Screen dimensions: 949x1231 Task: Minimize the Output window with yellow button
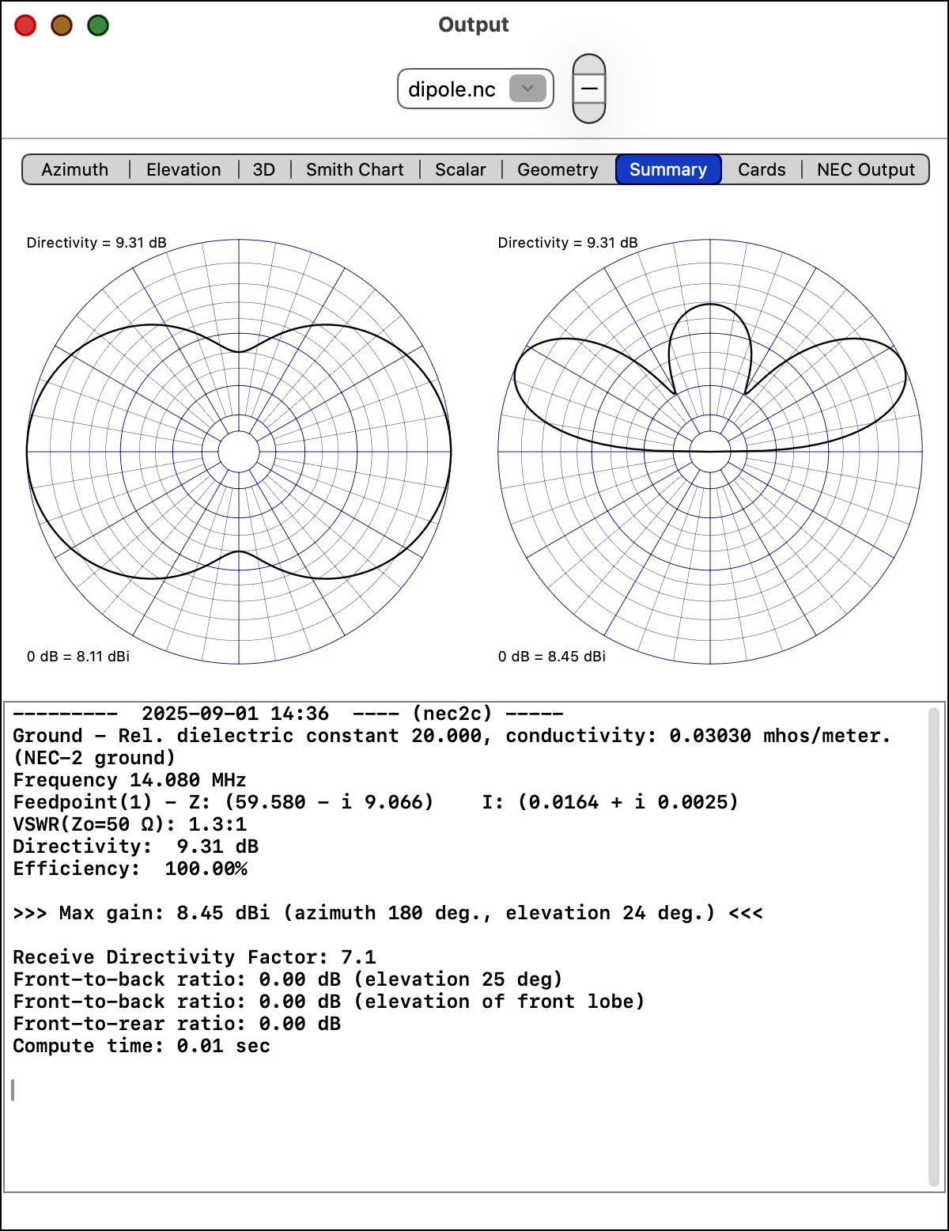[x=62, y=25]
